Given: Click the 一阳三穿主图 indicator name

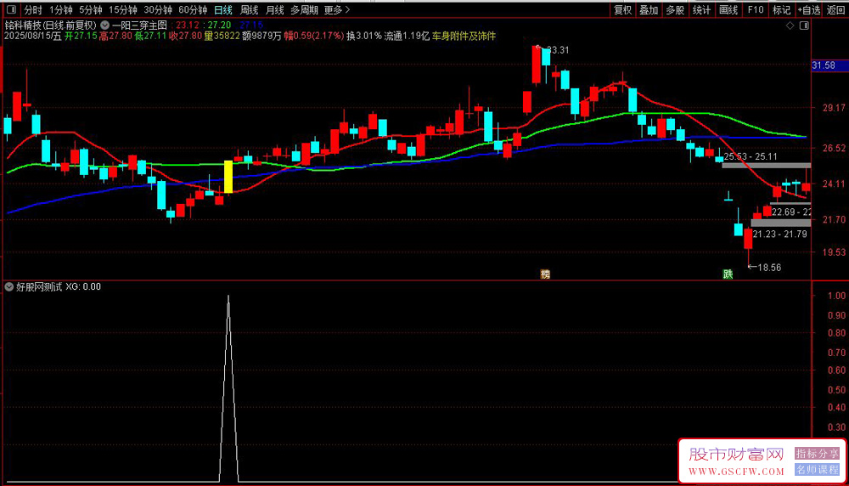Looking at the screenshot, I should 139,25.
